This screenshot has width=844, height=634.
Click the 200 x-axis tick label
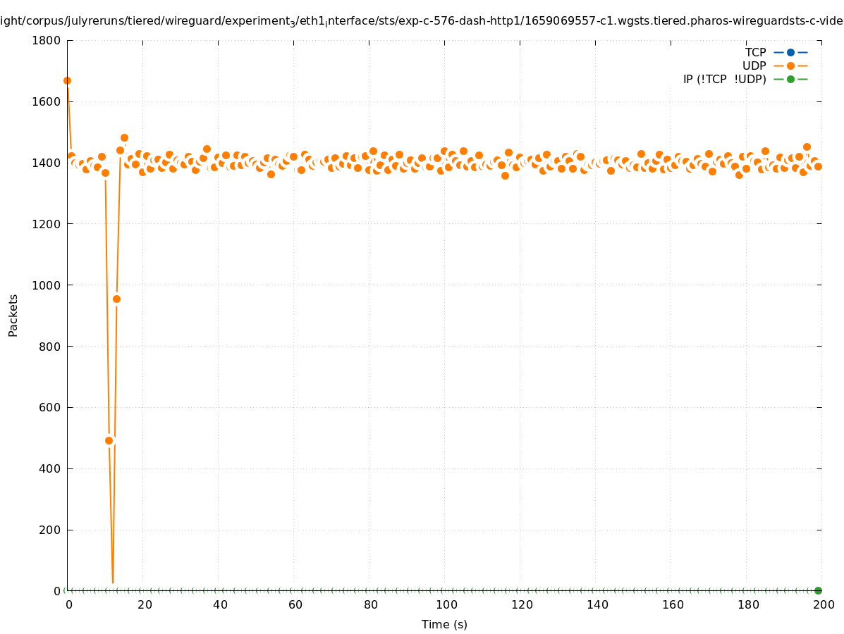[824, 604]
